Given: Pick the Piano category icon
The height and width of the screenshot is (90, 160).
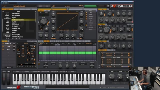Looking at the screenshot, I should click(7, 32).
